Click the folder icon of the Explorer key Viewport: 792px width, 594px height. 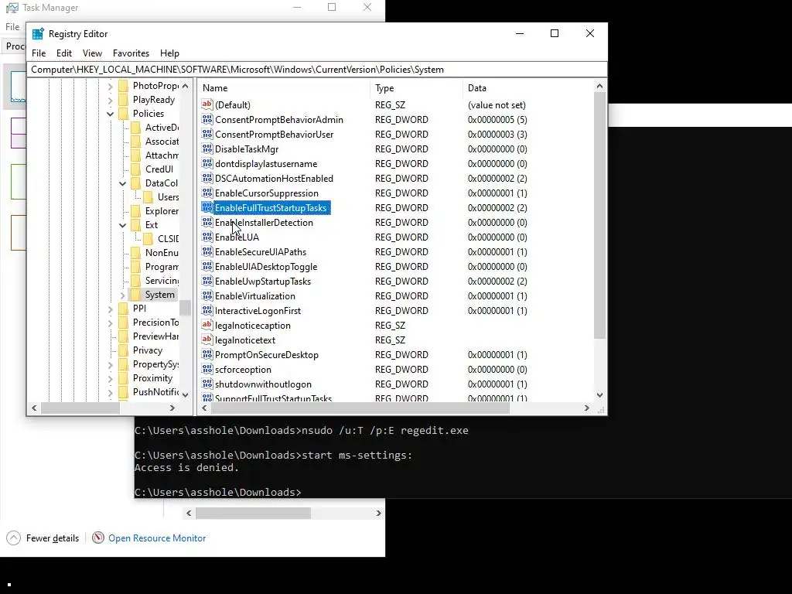[x=135, y=211]
